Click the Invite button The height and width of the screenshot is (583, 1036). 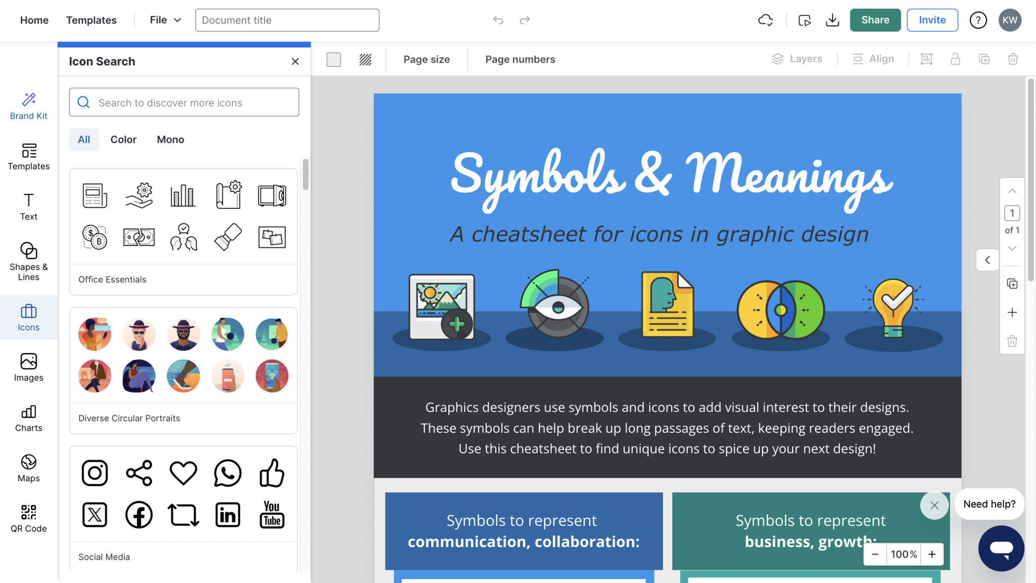pos(932,20)
